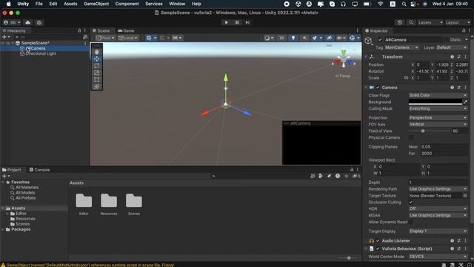Collapse the SampleScene hierarchy node
The height and width of the screenshot is (267, 474).
[13, 43]
